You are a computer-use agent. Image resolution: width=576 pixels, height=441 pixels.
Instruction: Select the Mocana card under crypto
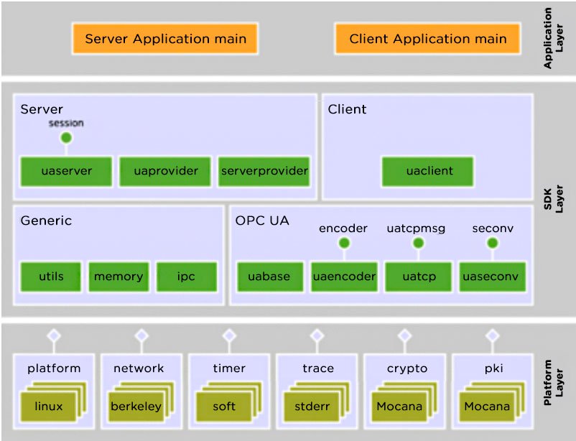tap(399, 407)
